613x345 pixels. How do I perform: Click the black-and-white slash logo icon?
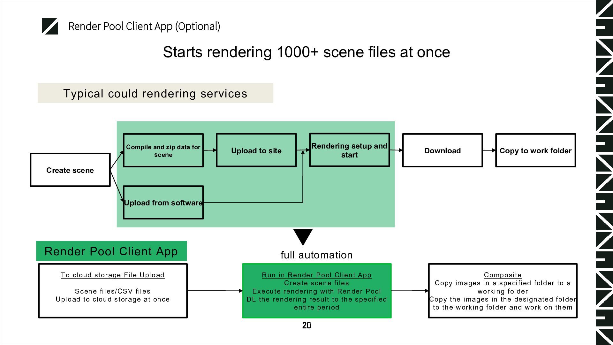click(x=50, y=26)
